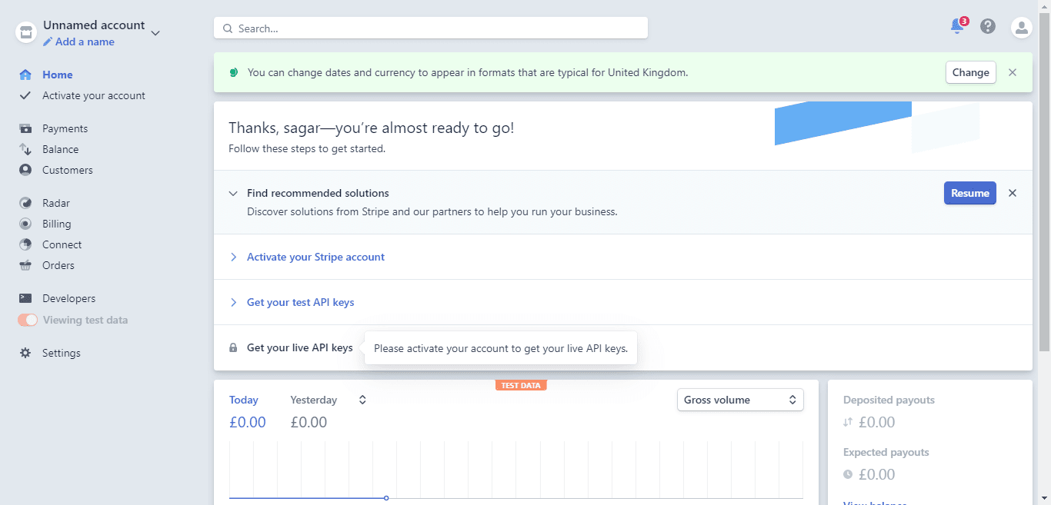Viewport: 1051px width, 505px height.
Task: Toggle the Viewing test data switch
Action: click(28, 320)
